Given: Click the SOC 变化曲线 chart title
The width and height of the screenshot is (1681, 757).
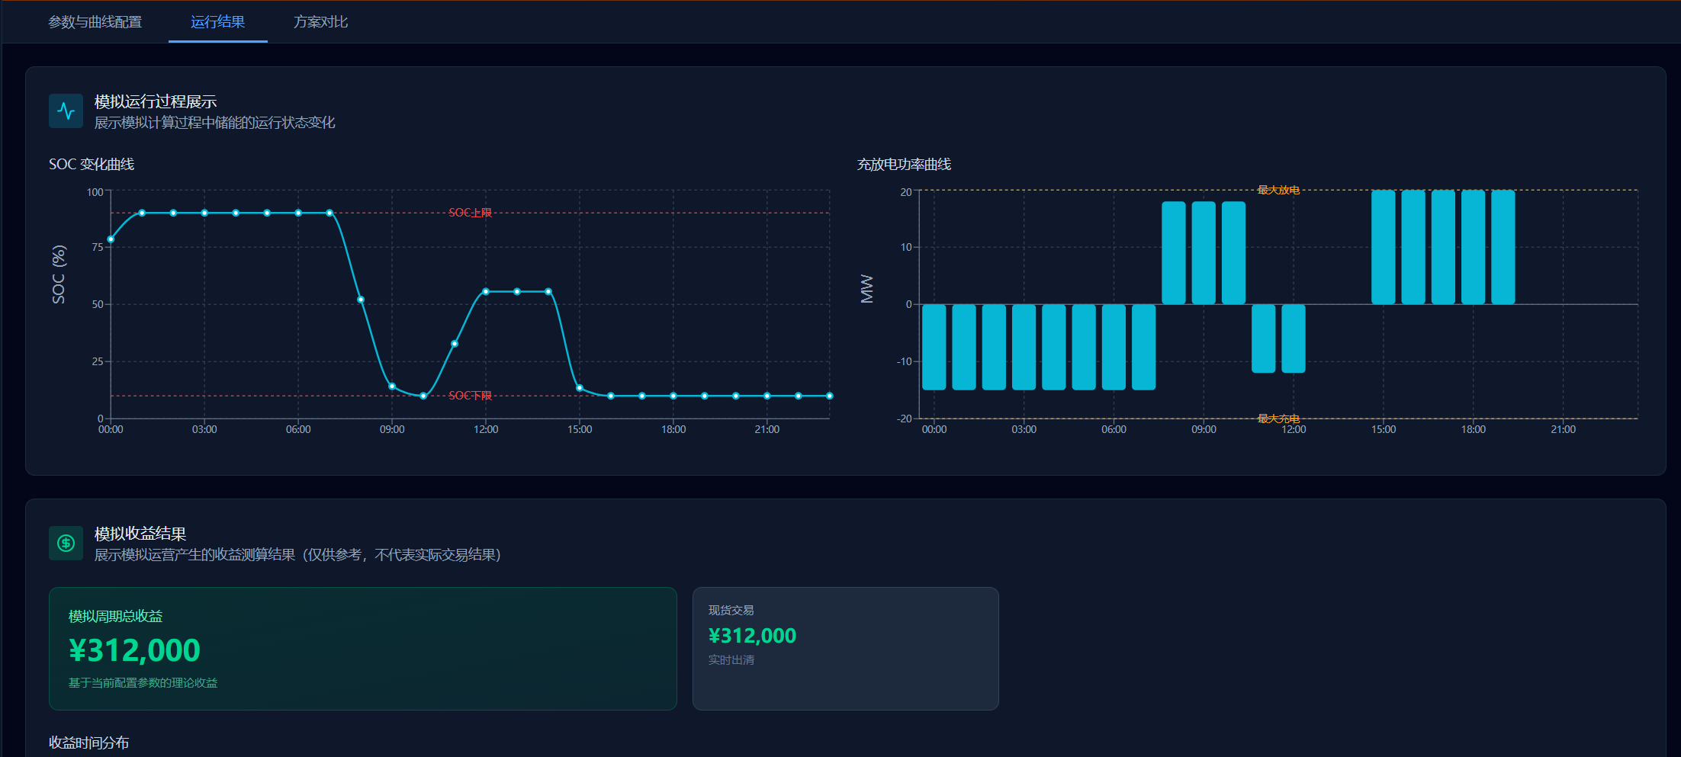Looking at the screenshot, I should [92, 164].
